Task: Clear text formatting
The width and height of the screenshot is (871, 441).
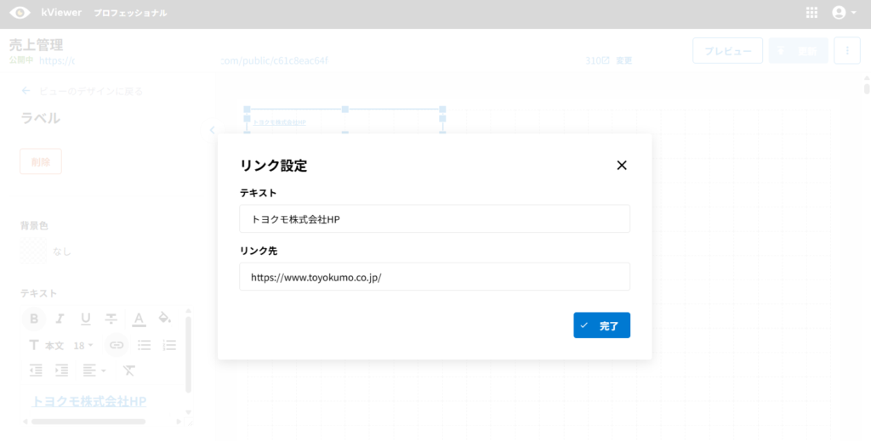Action: point(129,370)
